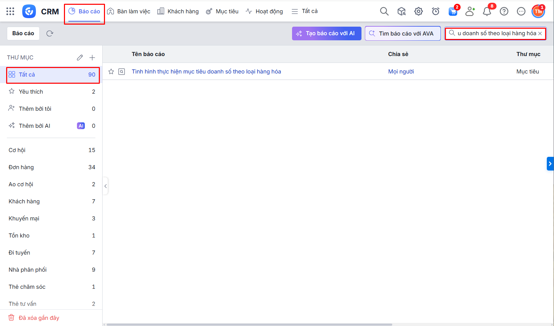Select the Đơn hàng folder

click(x=21, y=167)
